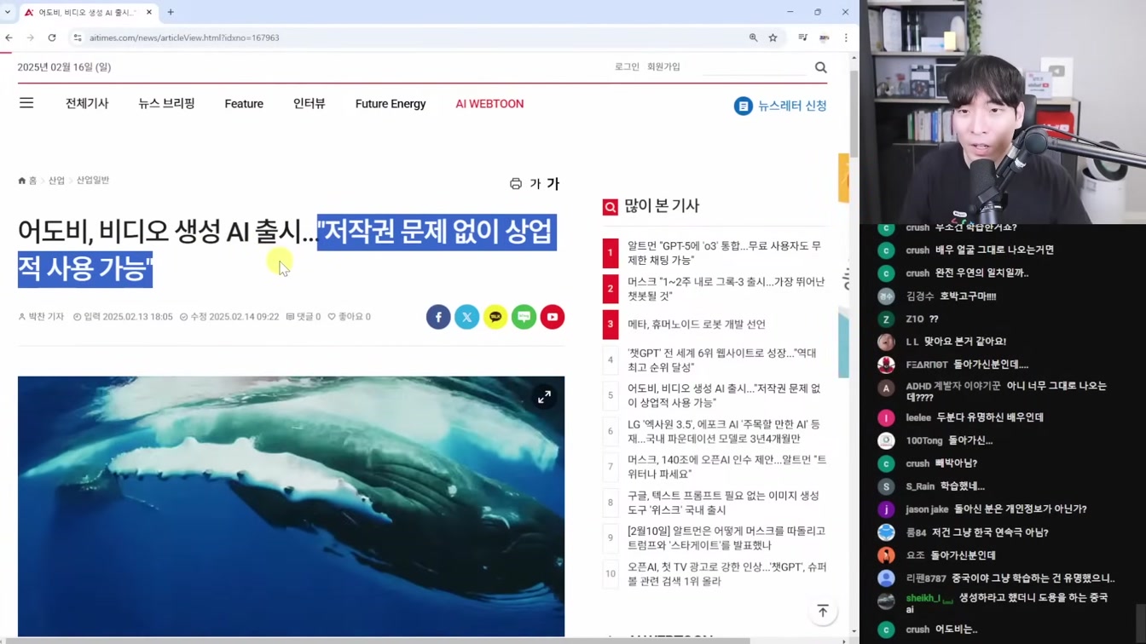Open the Feature menu item
1146x644 pixels.
point(244,104)
